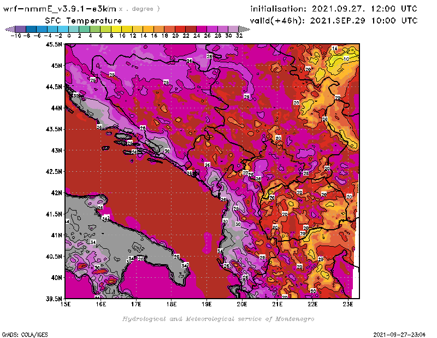437x338 pixels.
Task: Click the '44N' latitude label
Action: coord(57,108)
